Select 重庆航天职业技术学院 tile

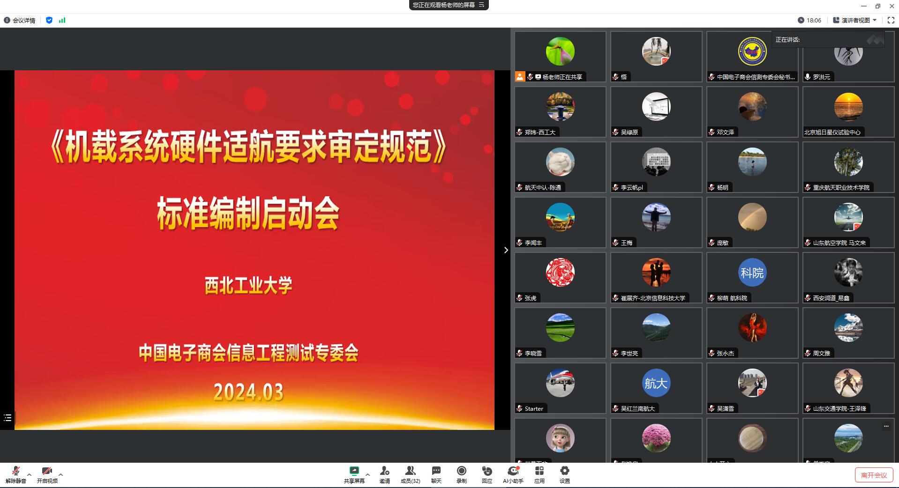point(848,167)
